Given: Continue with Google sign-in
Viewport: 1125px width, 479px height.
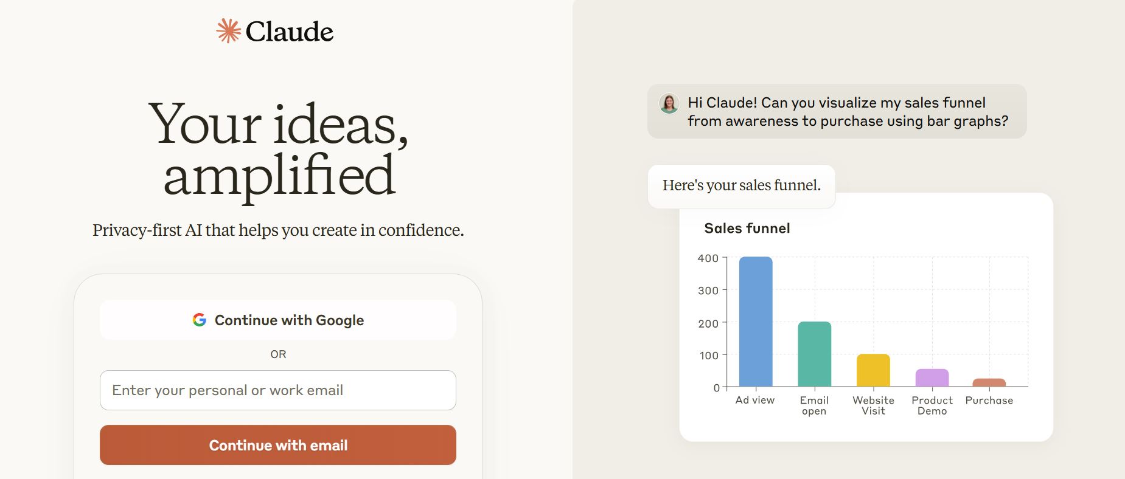Looking at the screenshot, I should pyautogui.click(x=278, y=320).
